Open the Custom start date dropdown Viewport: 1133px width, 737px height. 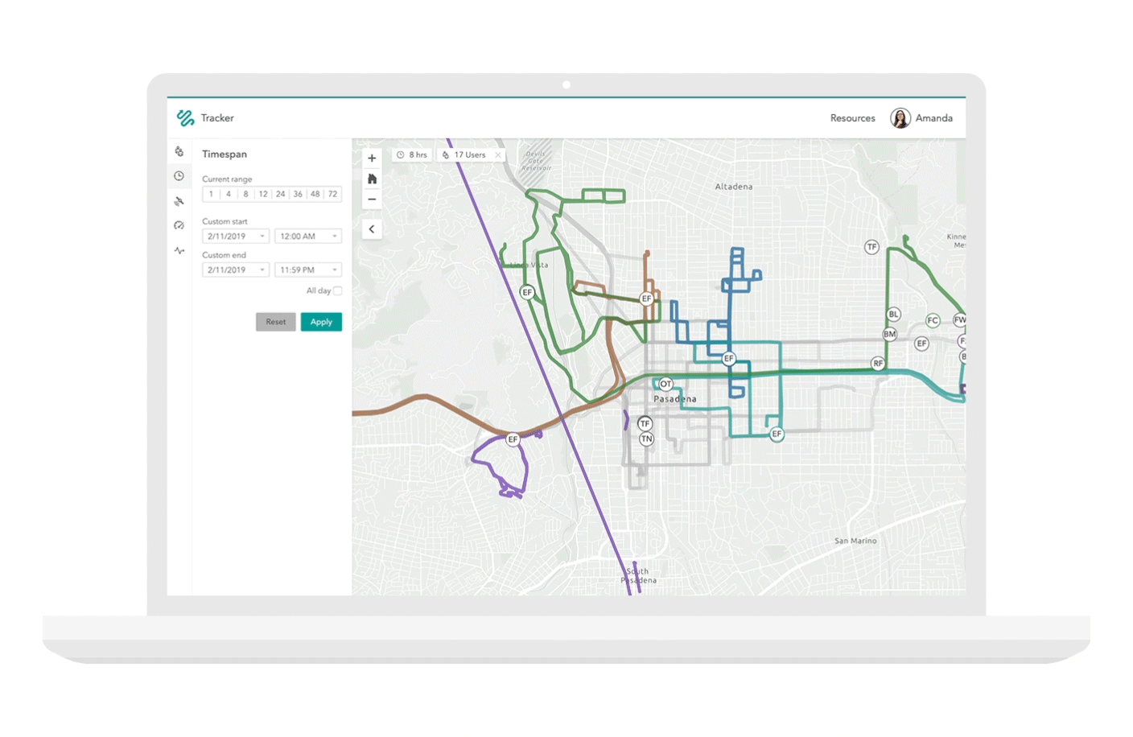[x=263, y=236]
